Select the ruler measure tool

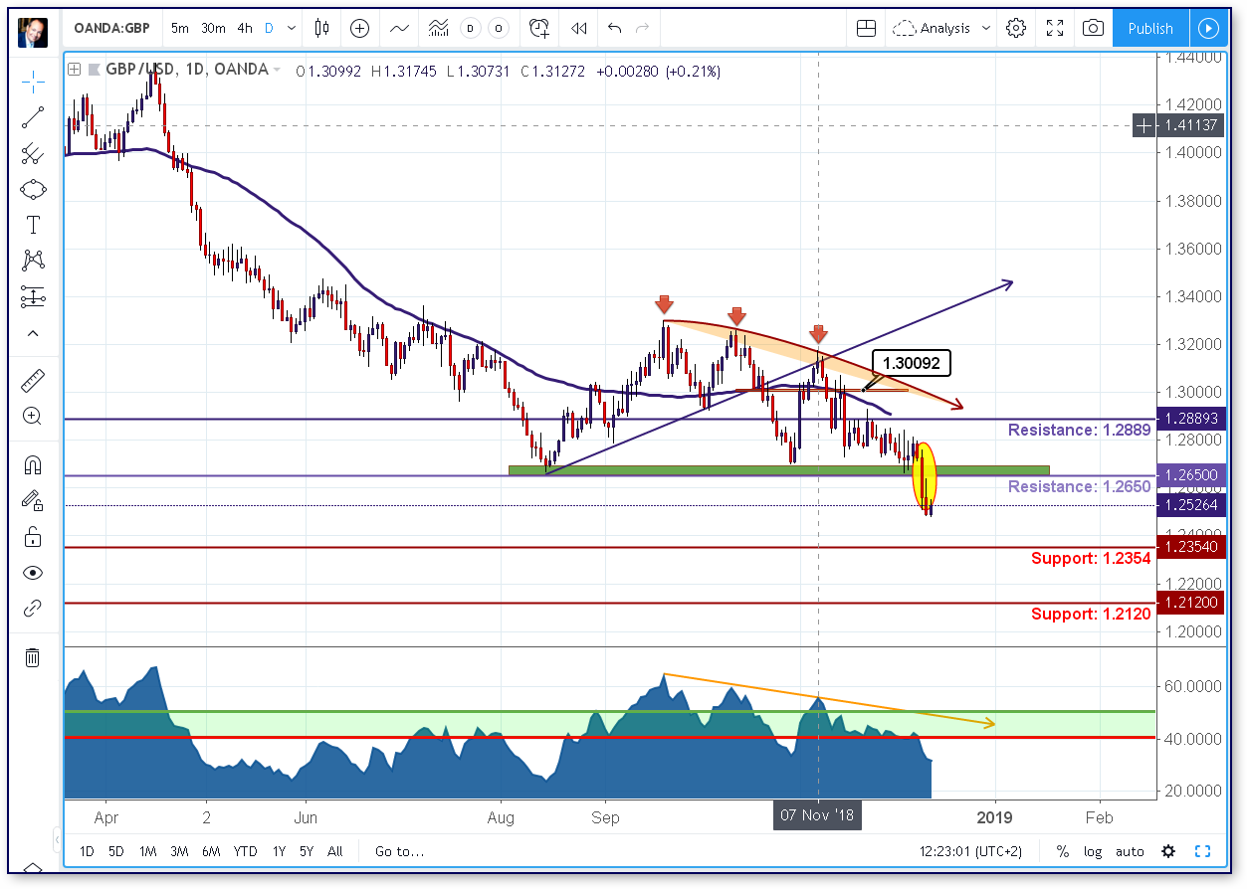pyautogui.click(x=33, y=380)
